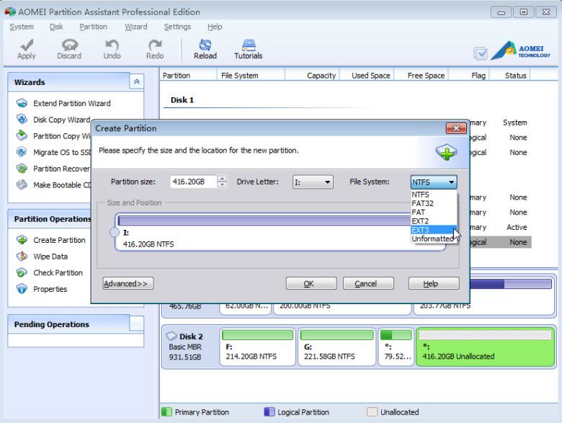Click the green plus partition icon in dialog

[446, 152]
